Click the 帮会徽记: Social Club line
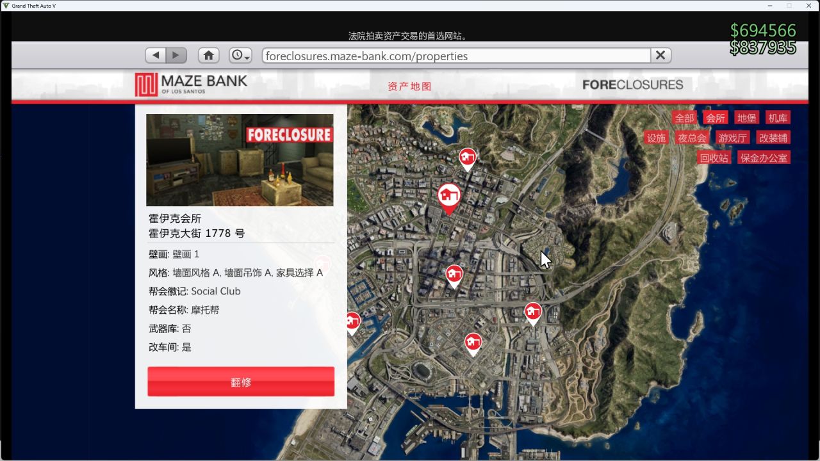The width and height of the screenshot is (820, 461). point(195,291)
